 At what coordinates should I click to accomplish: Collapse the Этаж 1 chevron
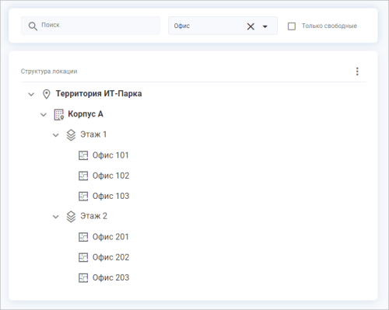[x=56, y=135]
